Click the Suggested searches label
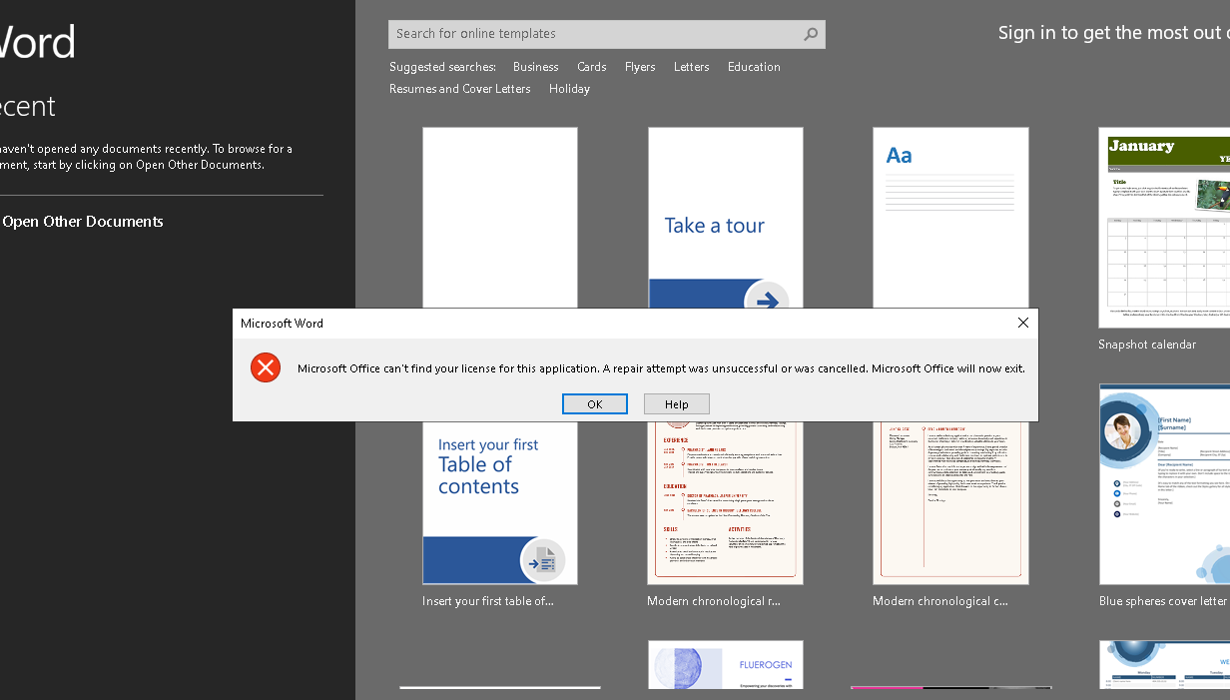The image size is (1230, 700). 442,67
